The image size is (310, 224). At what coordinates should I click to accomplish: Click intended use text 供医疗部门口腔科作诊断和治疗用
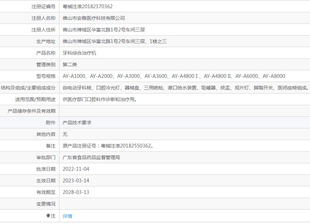(x=100, y=99)
